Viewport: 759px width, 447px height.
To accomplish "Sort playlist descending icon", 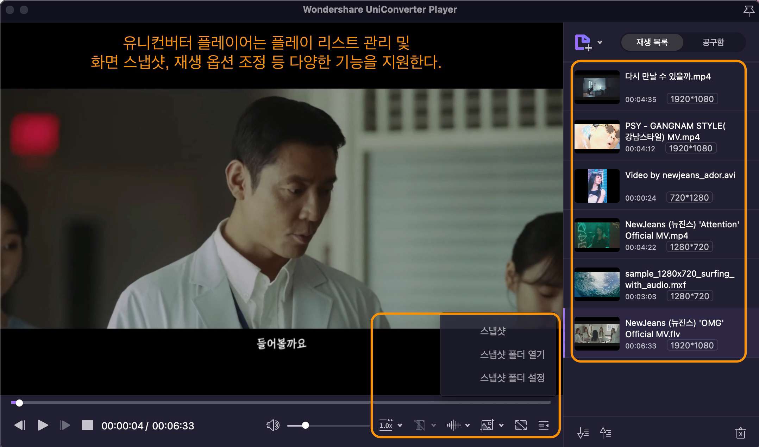I will click(x=583, y=433).
